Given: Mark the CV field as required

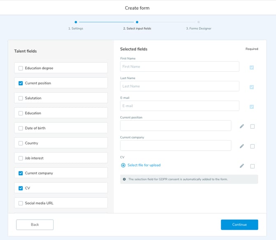Looking at the screenshot, I should (253, 166).
